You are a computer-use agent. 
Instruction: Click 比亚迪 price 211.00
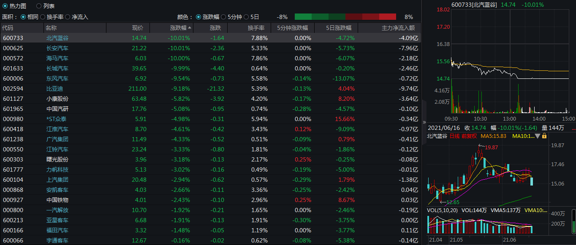point(137,89)
